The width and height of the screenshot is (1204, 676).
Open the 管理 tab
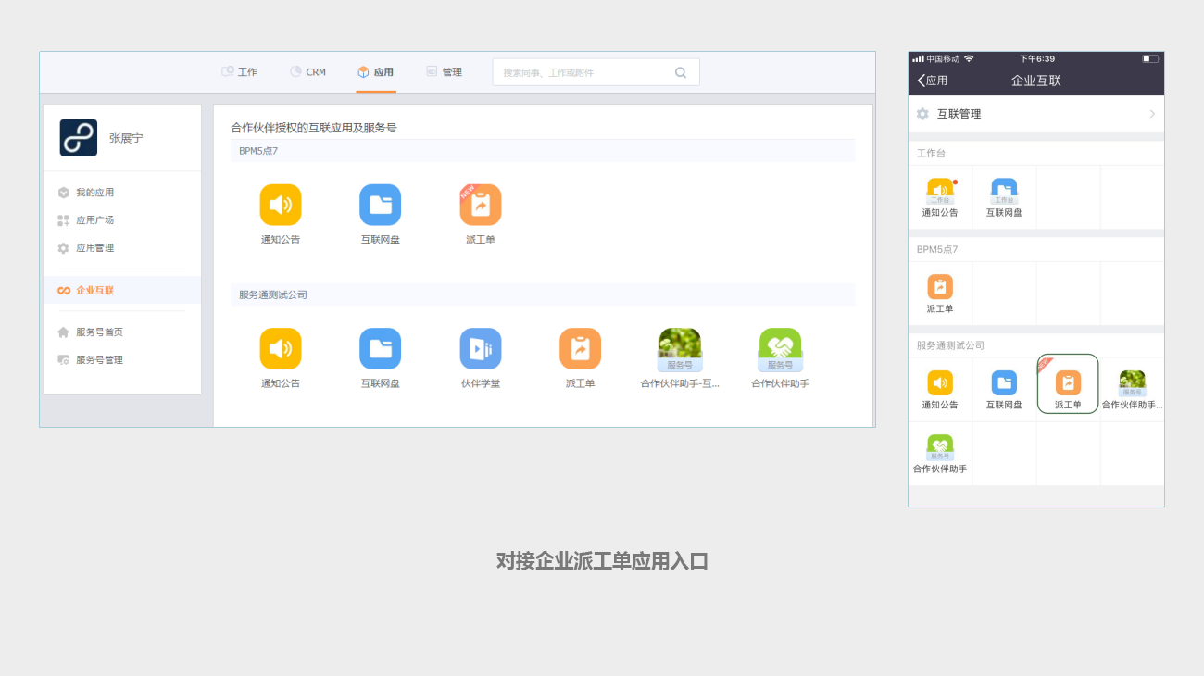click(444, 72)
